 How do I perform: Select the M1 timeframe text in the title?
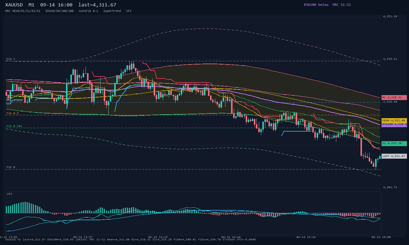(x=31, y=5)
